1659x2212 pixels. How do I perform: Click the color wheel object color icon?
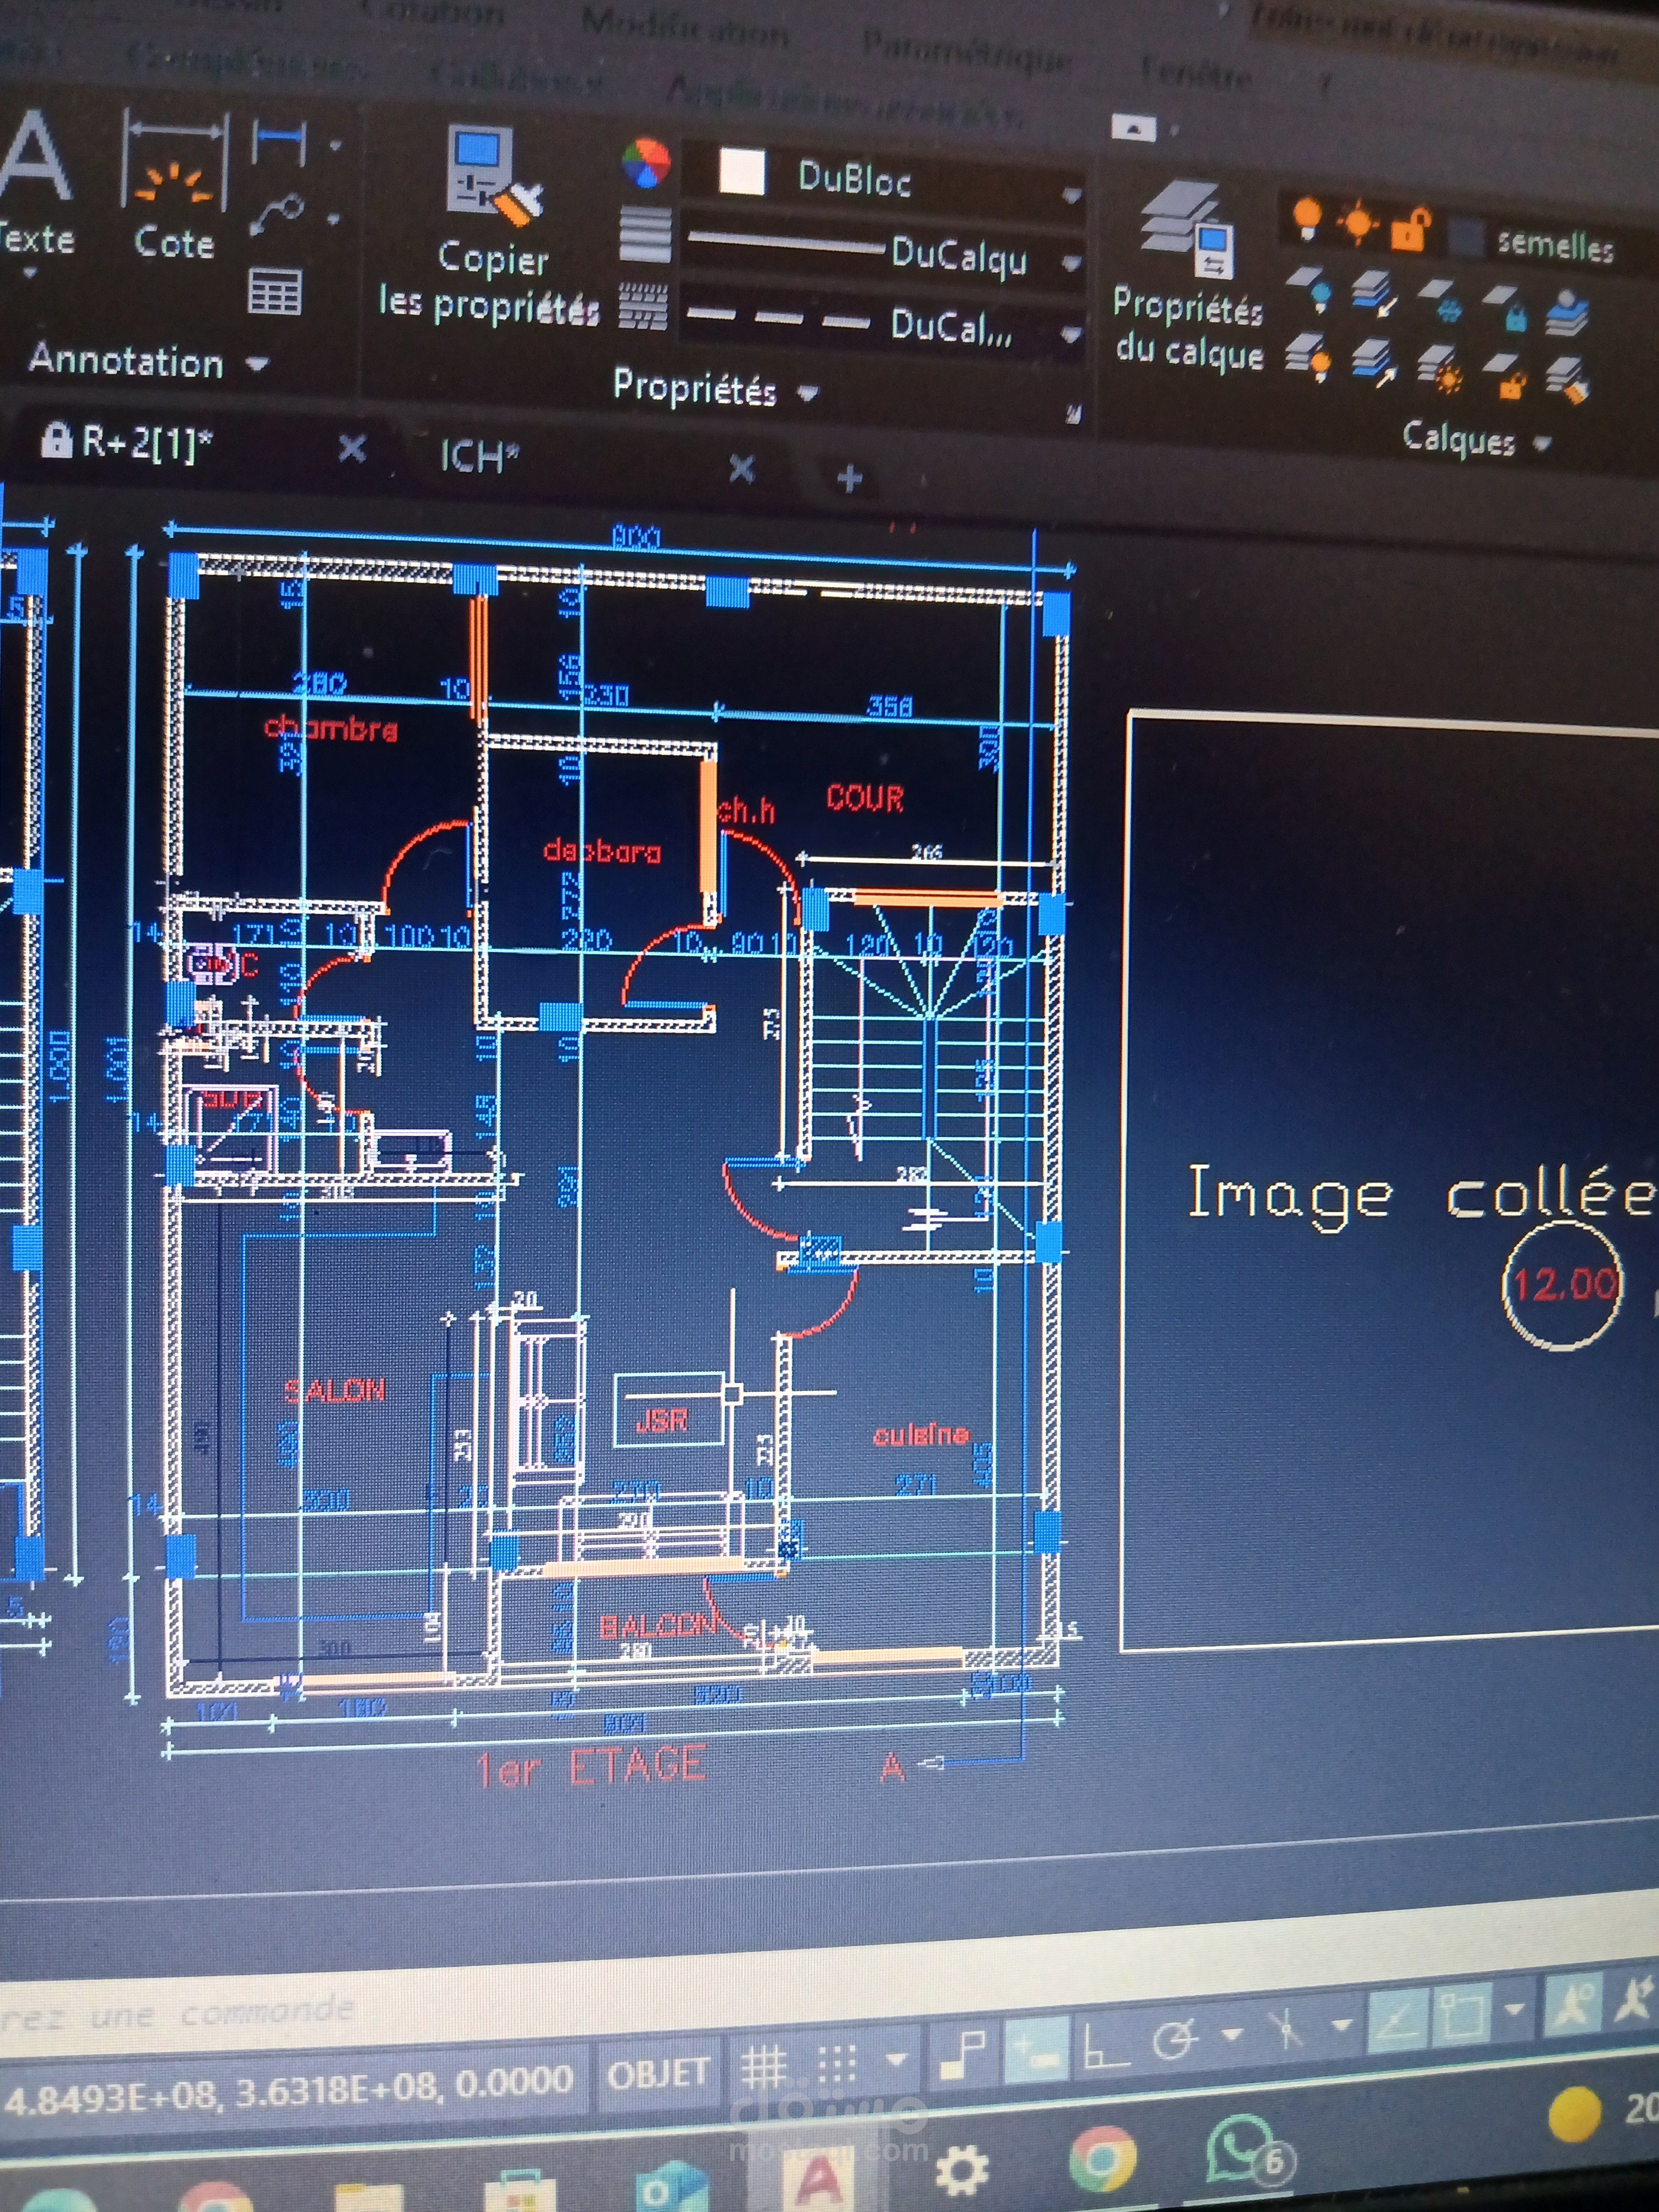point(646,163)
